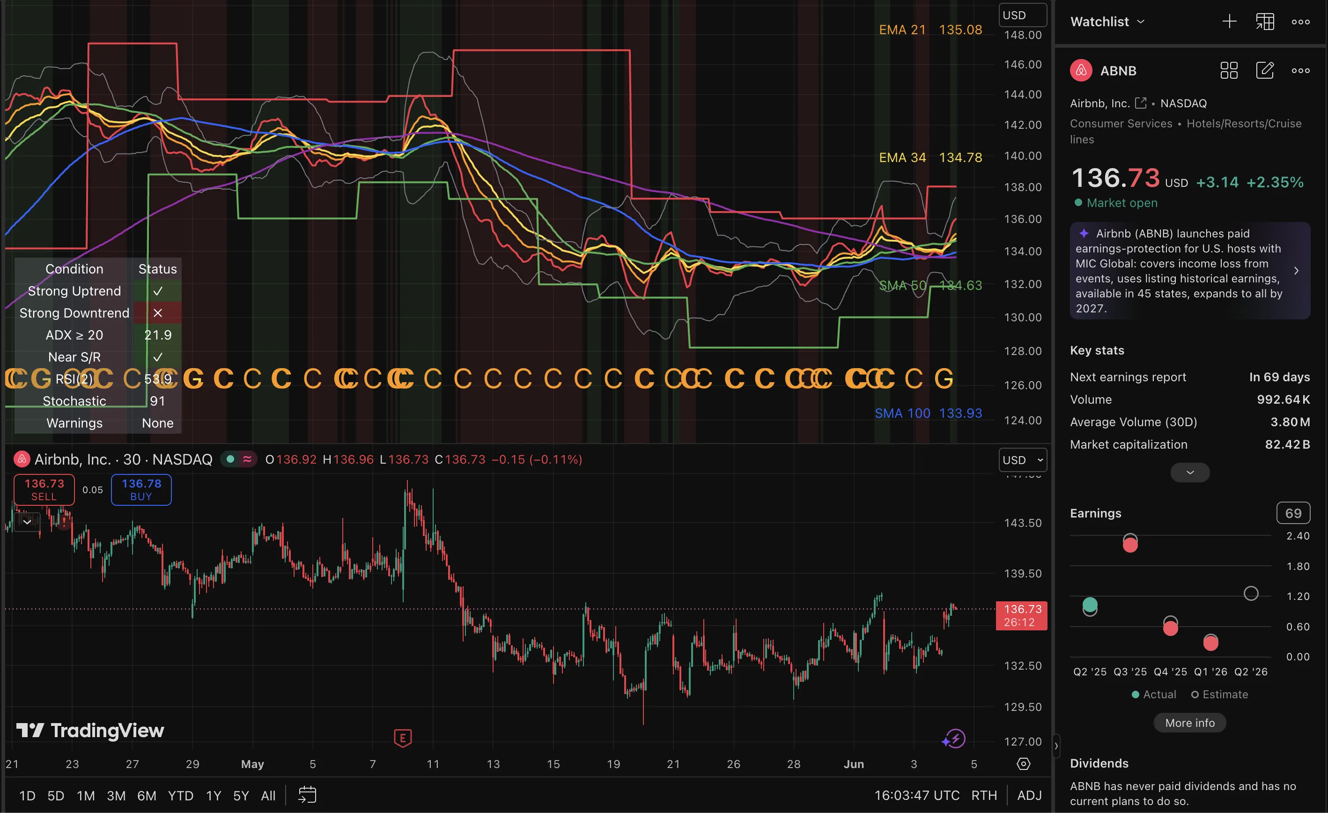Screen dimensions: 1328x813
Task: Select the 5D time range
Action: 56,796
